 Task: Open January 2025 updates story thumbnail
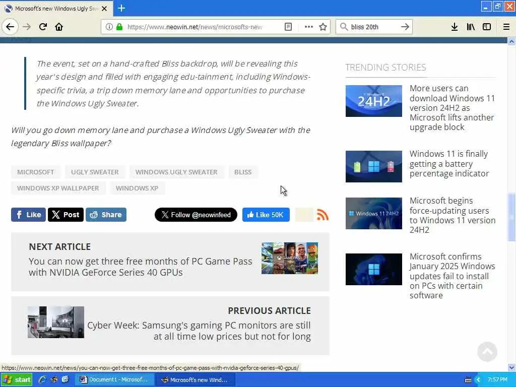(x=373, y=269)
